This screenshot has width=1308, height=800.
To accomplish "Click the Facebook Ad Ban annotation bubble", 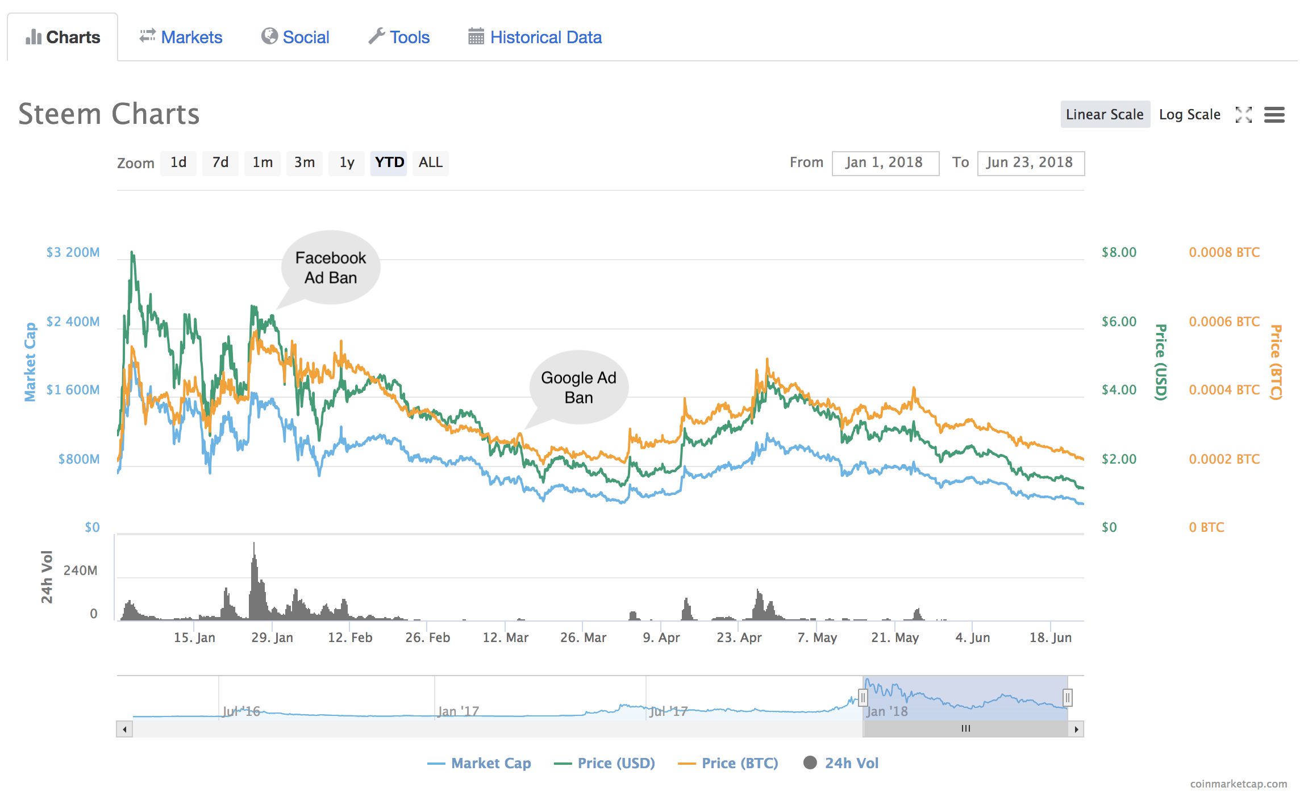I will click(x=331, y=268).
